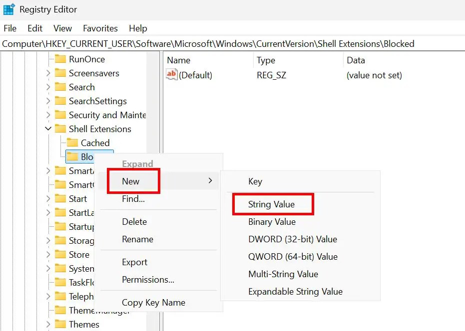Open the New submenu in context menu
This screenshot has width=465, height=331.
point(158,181)
